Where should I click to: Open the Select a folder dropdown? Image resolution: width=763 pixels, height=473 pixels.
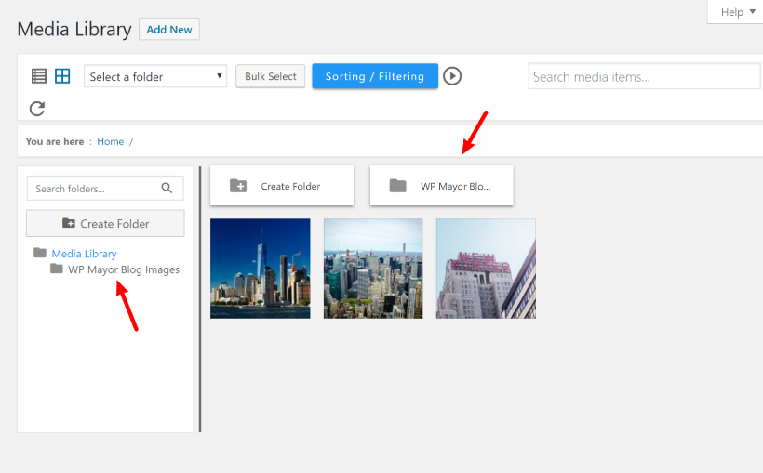coord(155,76)
